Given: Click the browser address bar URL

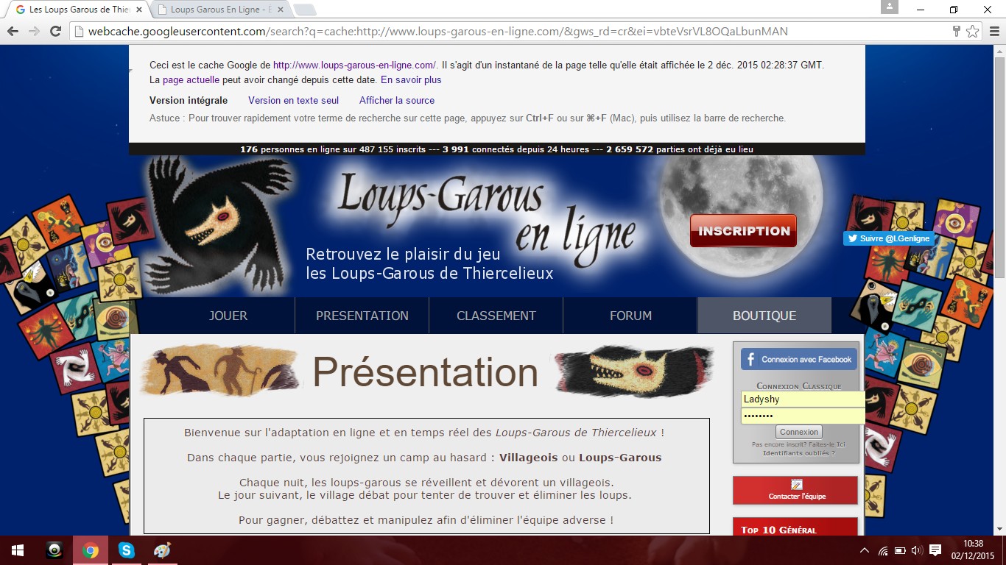Looking at the screenshot, I should click(x=438, y=32).
